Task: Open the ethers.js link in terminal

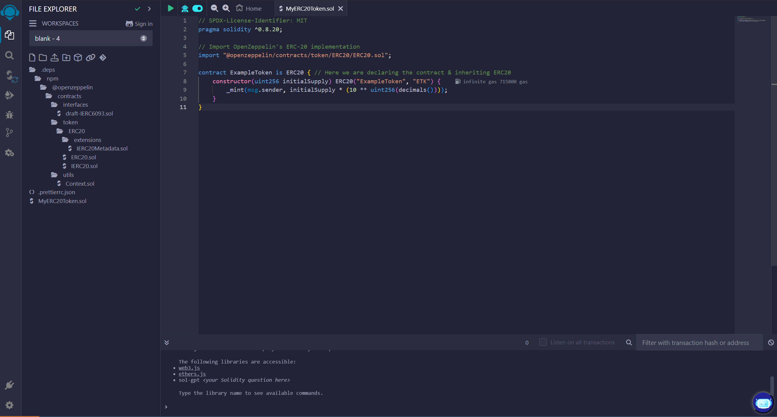Action: pos(192,374)
